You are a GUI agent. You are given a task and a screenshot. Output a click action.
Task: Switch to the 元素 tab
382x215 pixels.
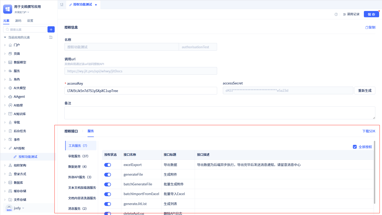[x=6, y=21]
